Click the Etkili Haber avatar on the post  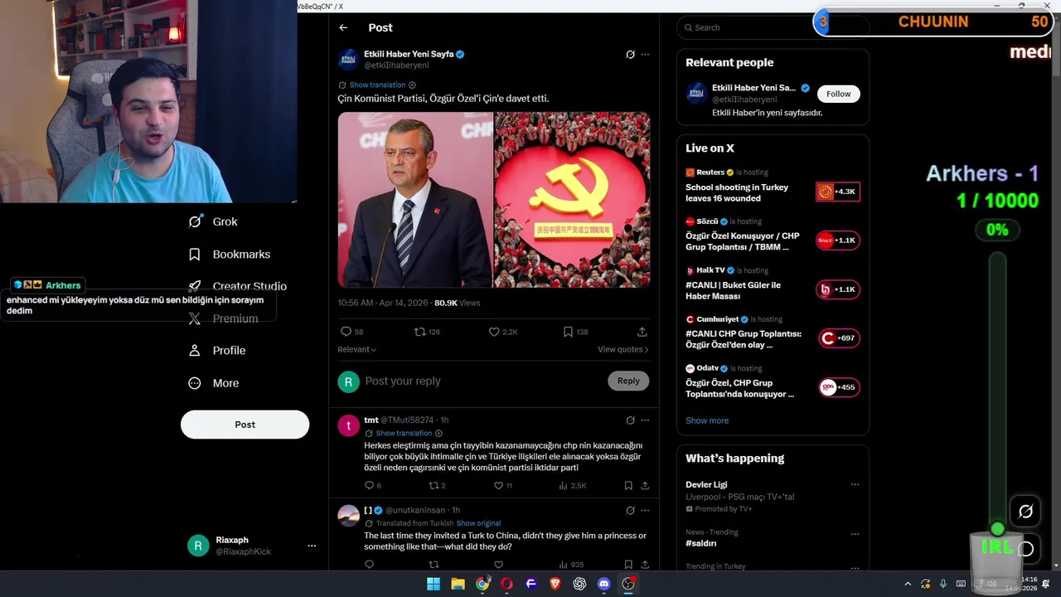coord(348,60)
